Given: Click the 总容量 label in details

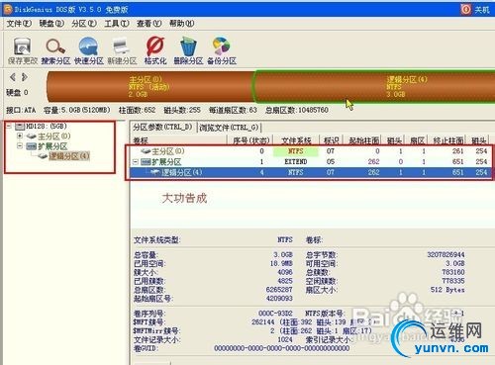Looking at the screenshot, I should (x=146, y=255).
